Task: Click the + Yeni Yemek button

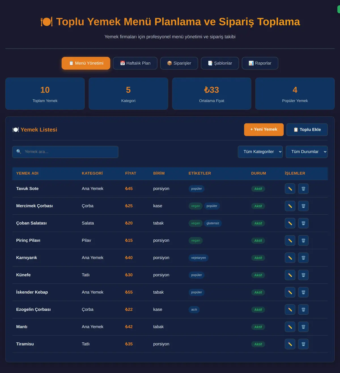Action: pos(264,130)
